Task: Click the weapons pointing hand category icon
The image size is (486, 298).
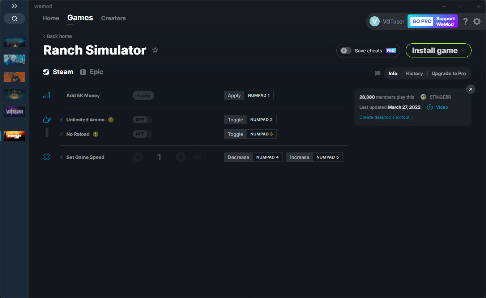Action: (47, 119)
